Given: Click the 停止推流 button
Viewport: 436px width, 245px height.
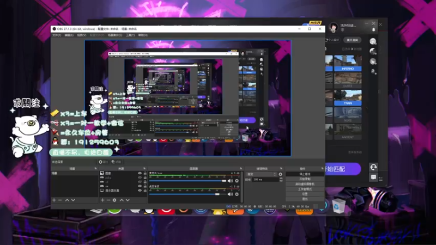Looking at the screenshot, I should pyautogui.click(x=305, y=174).
